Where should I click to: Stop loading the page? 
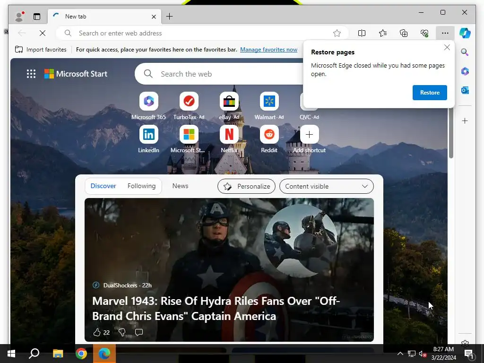click(43, 33)
